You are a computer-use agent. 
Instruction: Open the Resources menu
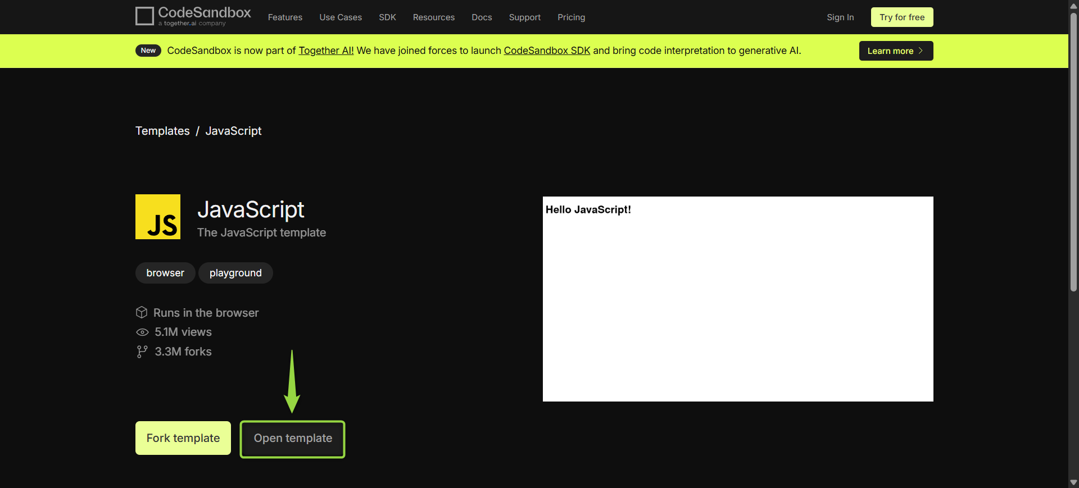coord(434,17)
